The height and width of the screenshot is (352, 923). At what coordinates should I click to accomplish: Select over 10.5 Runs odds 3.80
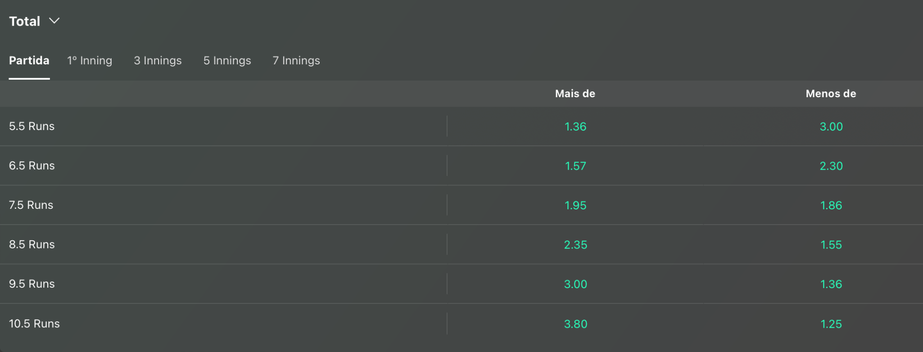click(x=575, y=324)
